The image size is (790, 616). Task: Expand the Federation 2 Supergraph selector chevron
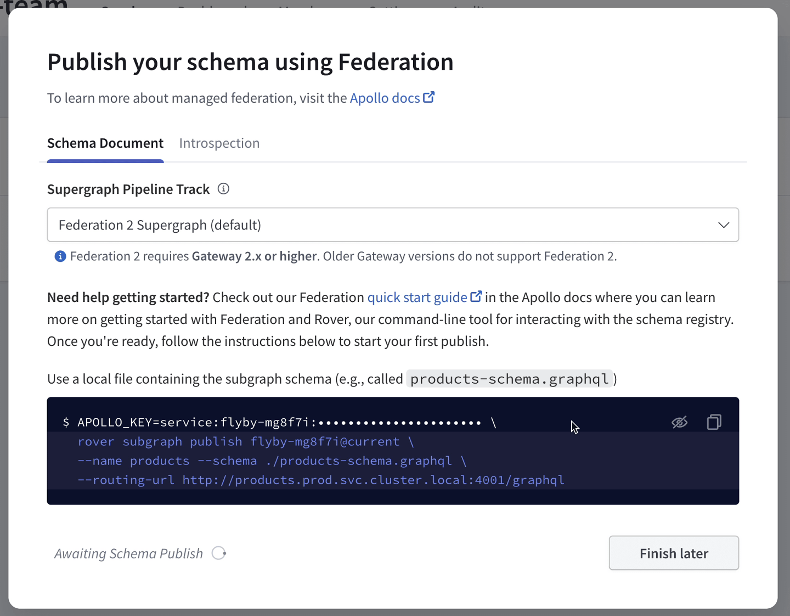pos(723,225)
